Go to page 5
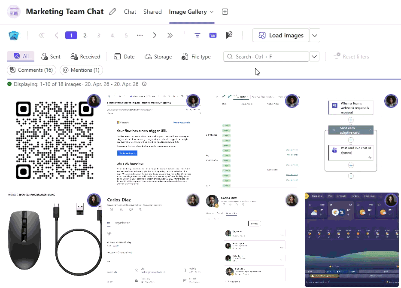The image size is (401, 288). tap(126, 35)
